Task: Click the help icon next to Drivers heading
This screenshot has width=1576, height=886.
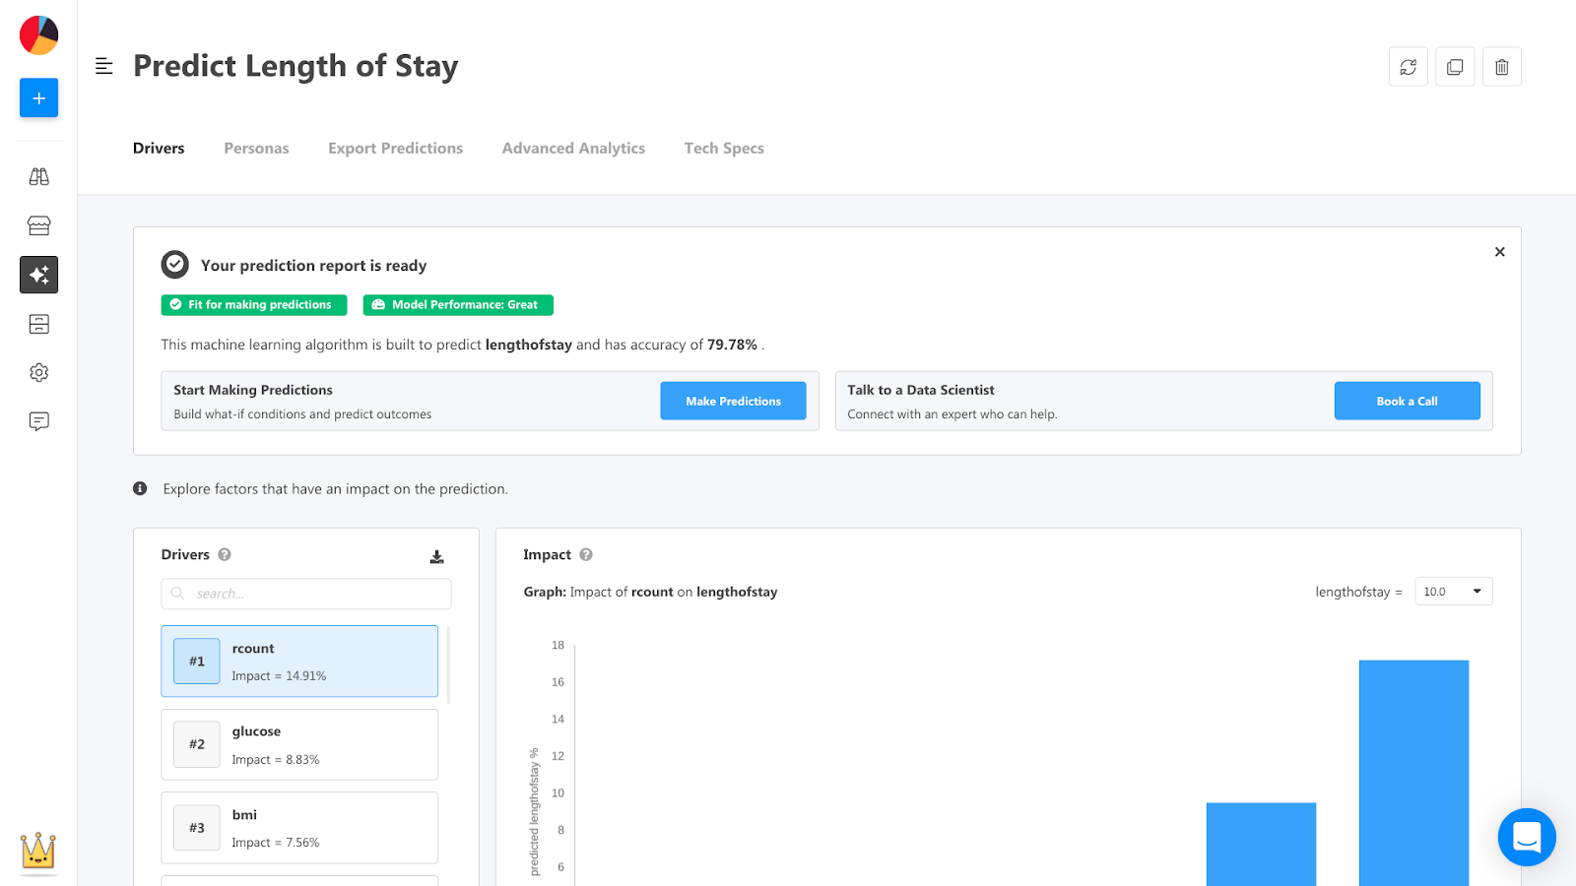Action: 225,554
